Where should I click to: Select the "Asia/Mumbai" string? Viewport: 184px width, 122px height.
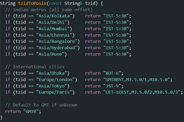click(x=54, y=29)
